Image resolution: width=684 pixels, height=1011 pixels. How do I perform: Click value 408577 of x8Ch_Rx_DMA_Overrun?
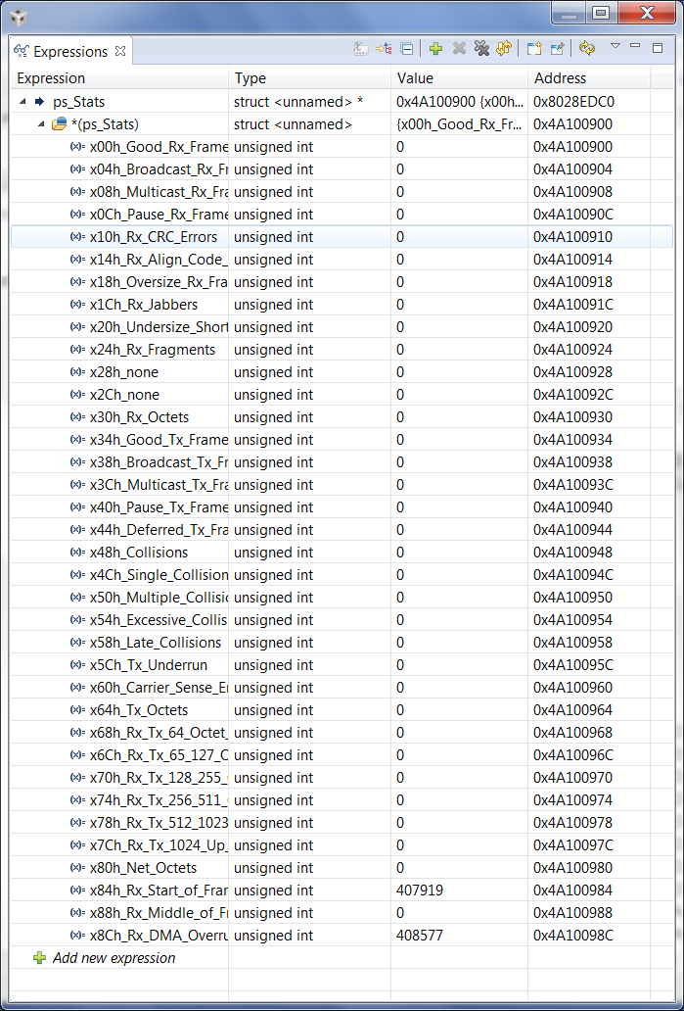click(419, 935)
